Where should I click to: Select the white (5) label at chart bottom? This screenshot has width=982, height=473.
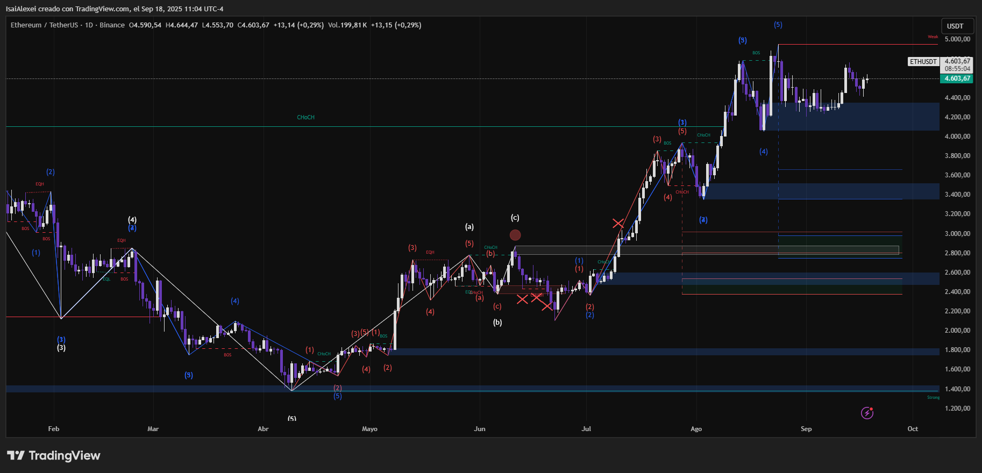(x=291, y=418)
